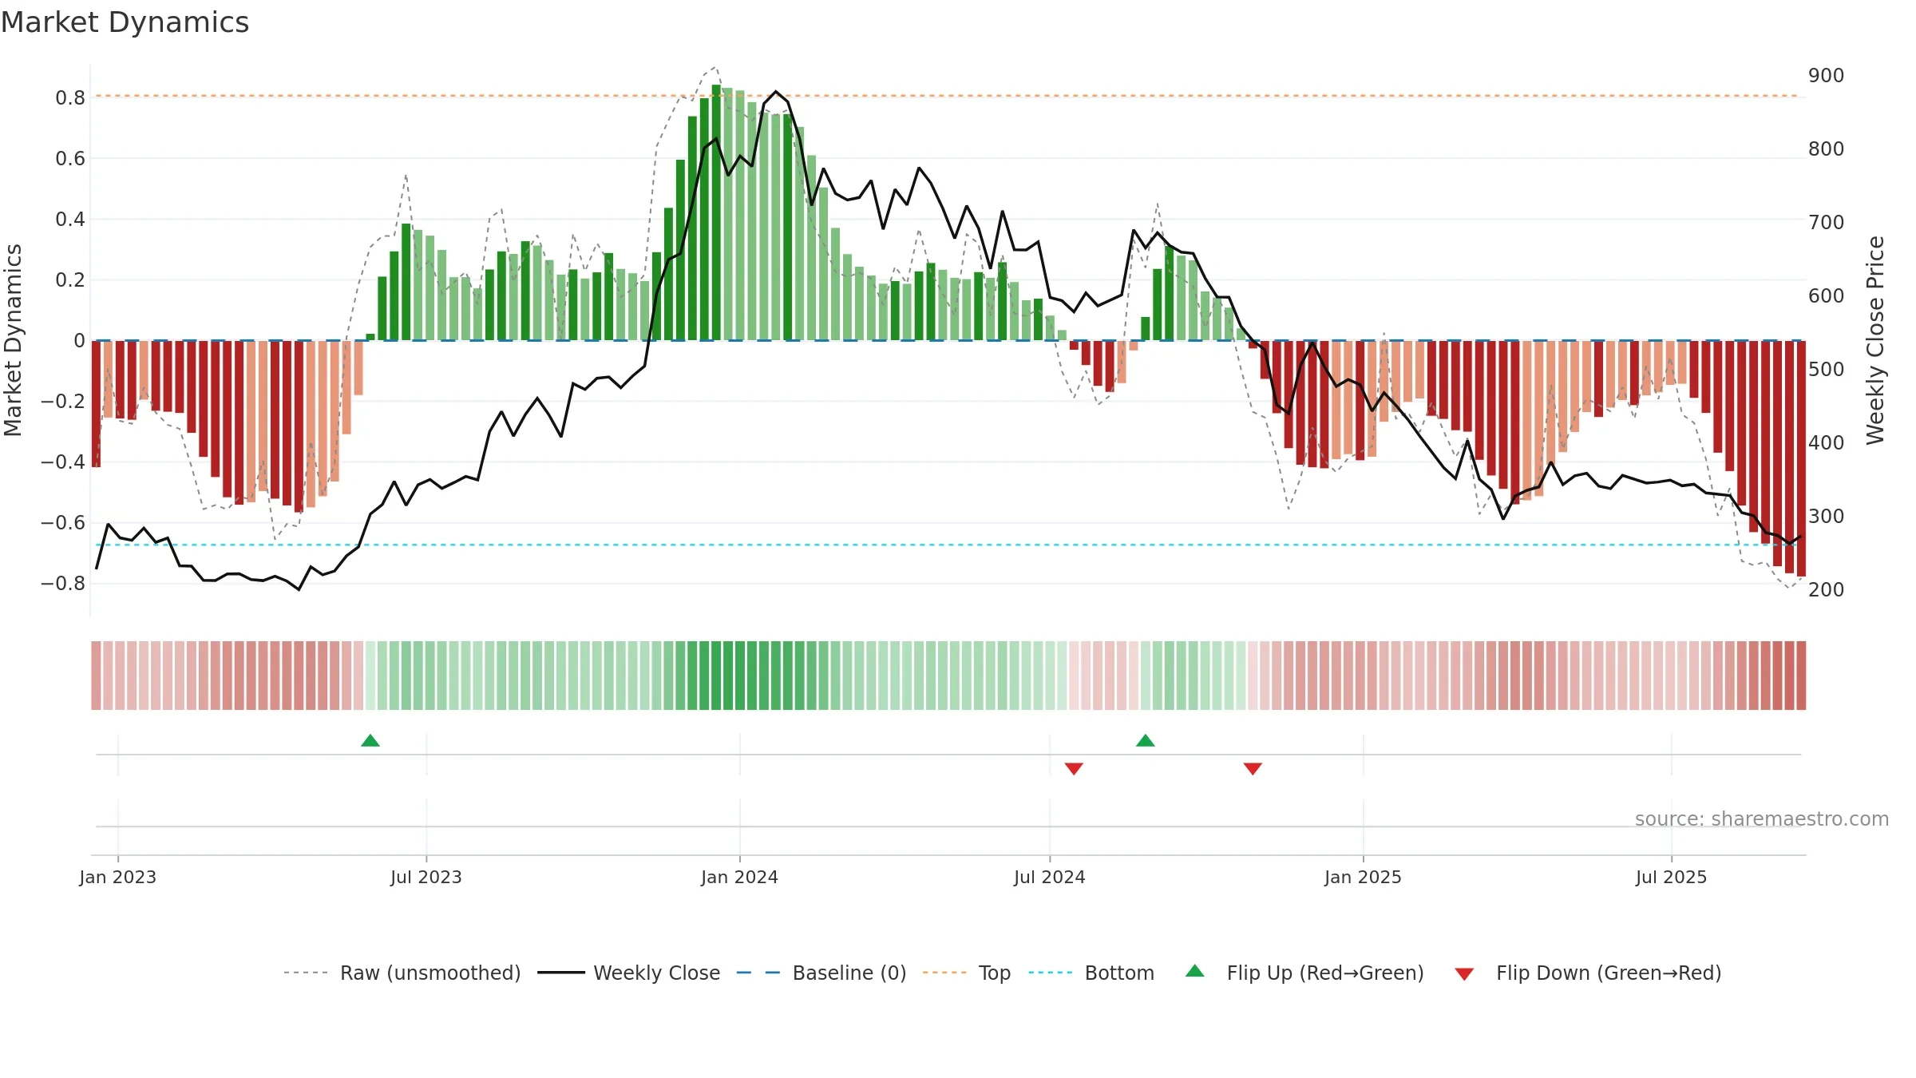Click the Jul 2025 x-axis label
This screenshot has height=1078, width=1916.
[x=1672, y=877]
